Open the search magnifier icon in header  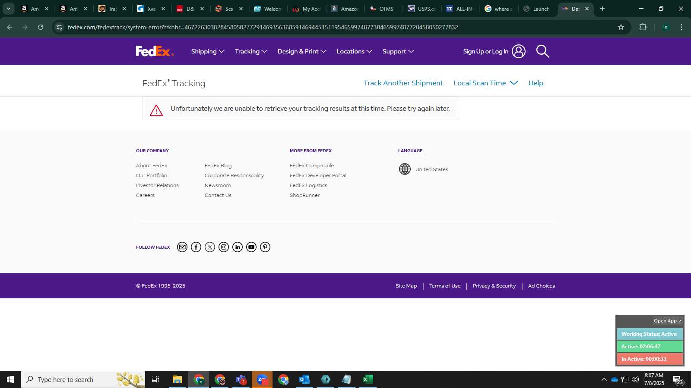(x=543, y=51)
